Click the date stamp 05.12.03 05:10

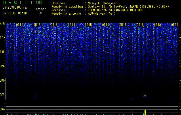[15, 13]
